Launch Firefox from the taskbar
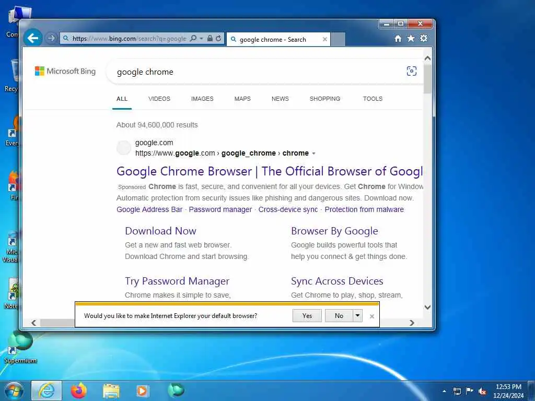The height and width of the screenshot is (401, 535). click(x=79, y=391)
